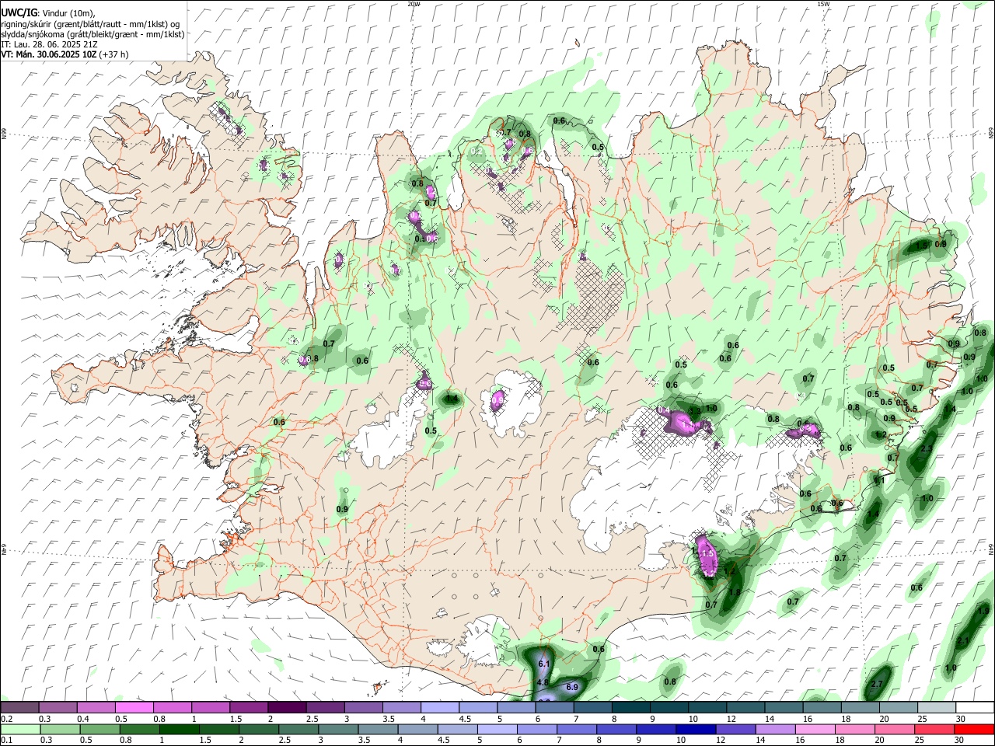The width and height of the screenshot is (995, 746).
Task: Click the '0.2' label at start of top legend row
Action: (7, 719)
